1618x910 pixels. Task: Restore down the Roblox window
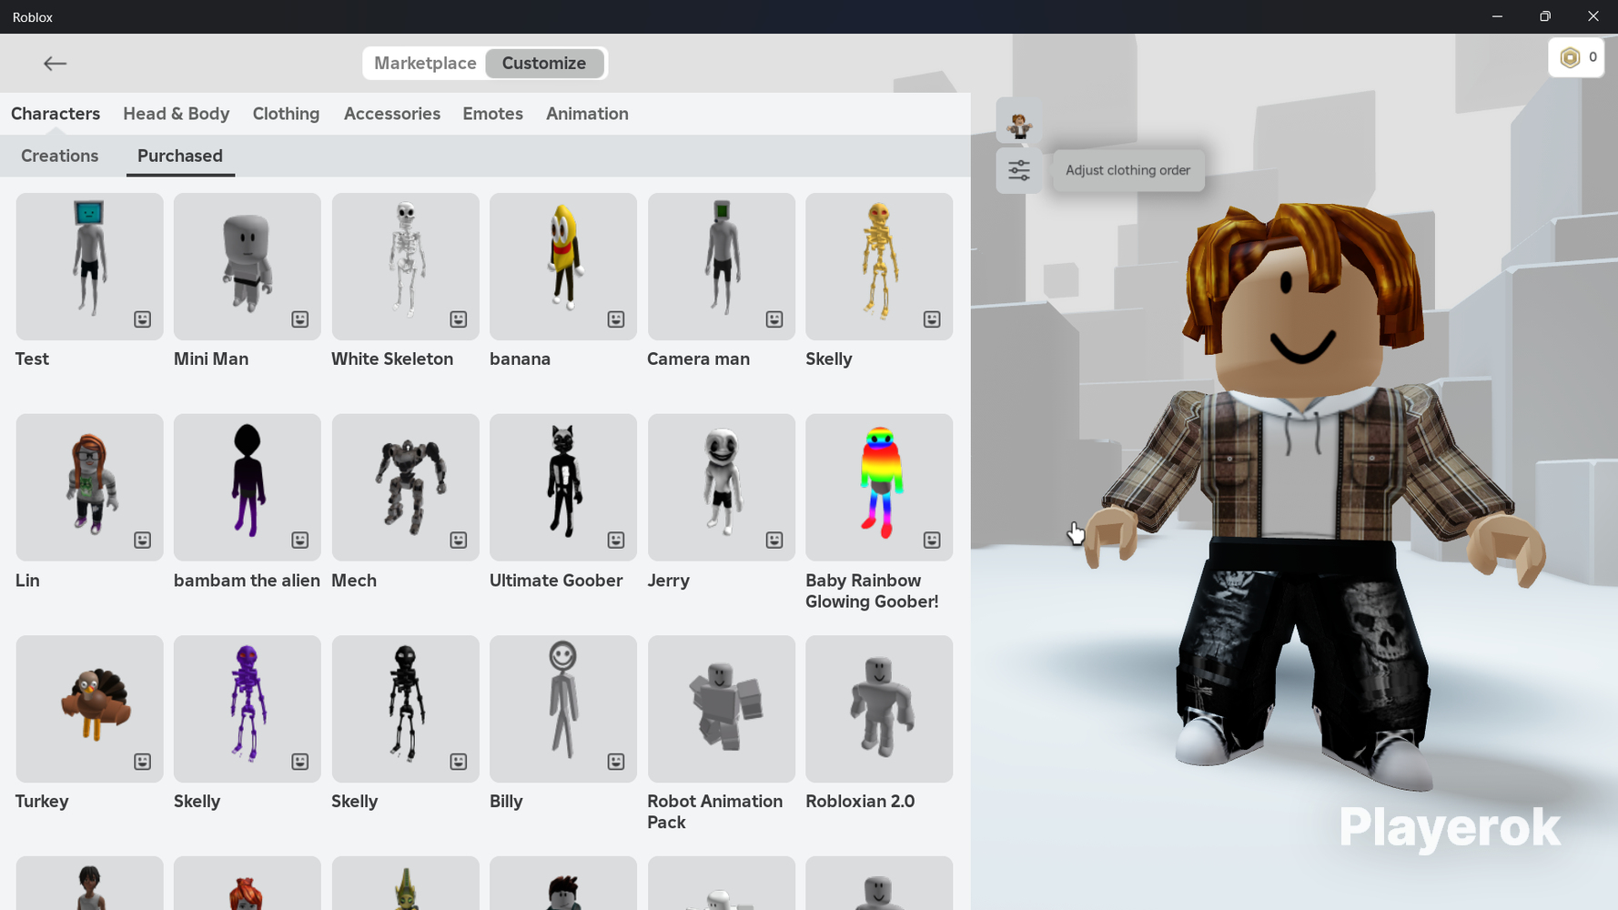1545,16
